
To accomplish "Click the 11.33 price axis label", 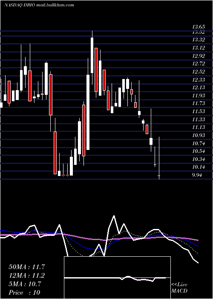I will 199,120.
